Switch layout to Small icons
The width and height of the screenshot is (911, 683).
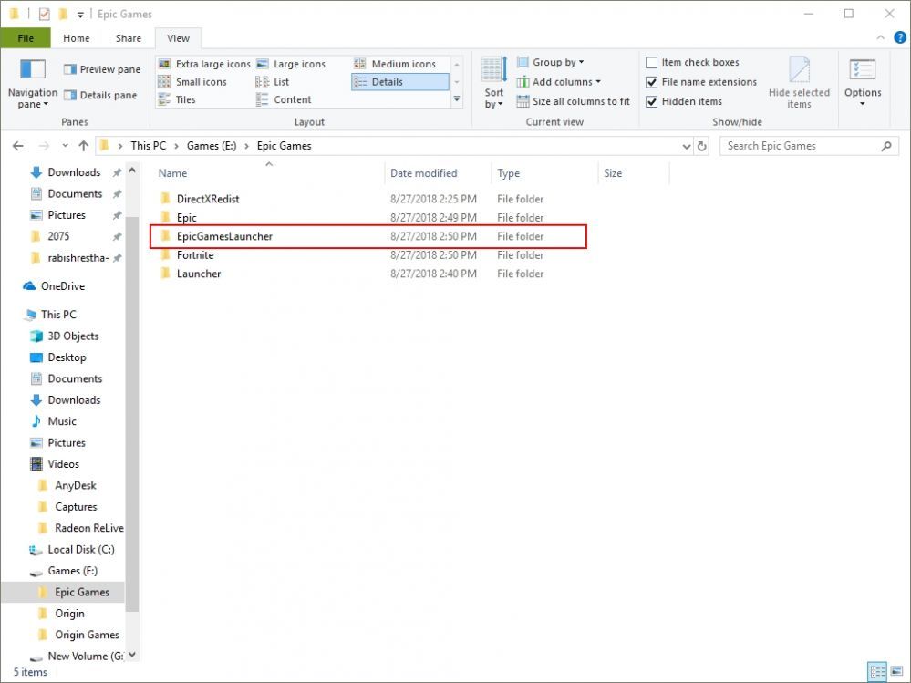[x=193, y=82]
